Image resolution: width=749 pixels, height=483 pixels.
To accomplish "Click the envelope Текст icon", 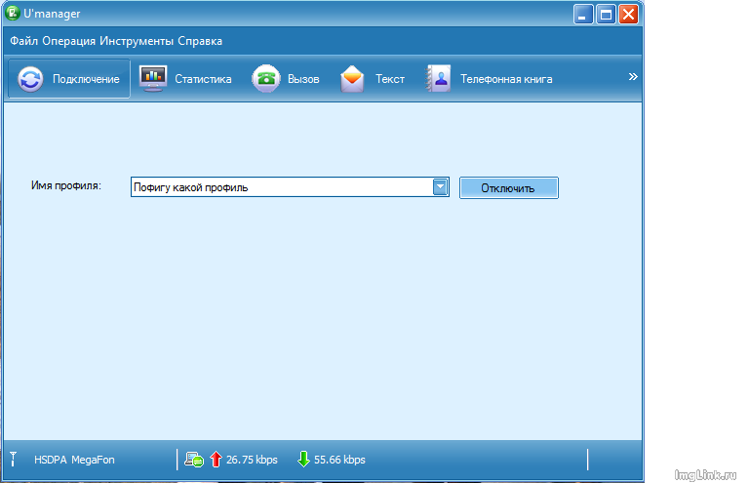I will point(352,79).
